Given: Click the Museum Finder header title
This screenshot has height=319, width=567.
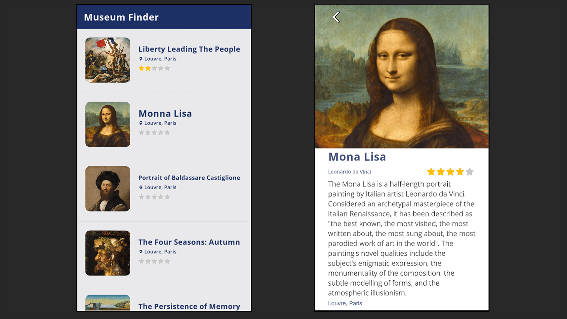Looking at the screenshot, I should [x=121, y=17].
